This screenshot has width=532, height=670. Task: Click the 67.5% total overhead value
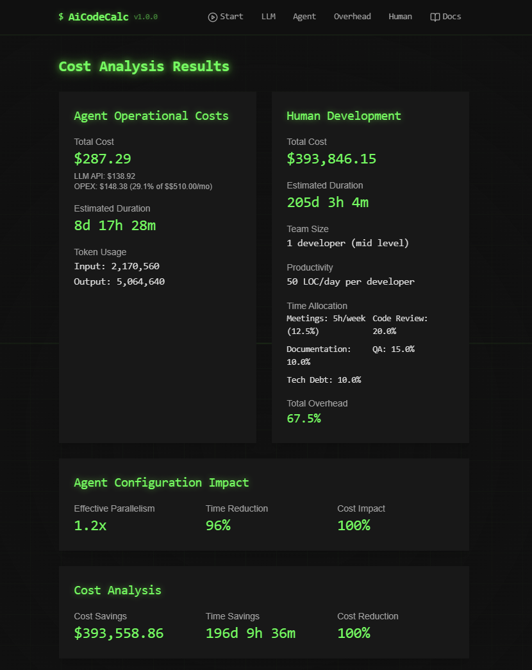click(304, 418)
